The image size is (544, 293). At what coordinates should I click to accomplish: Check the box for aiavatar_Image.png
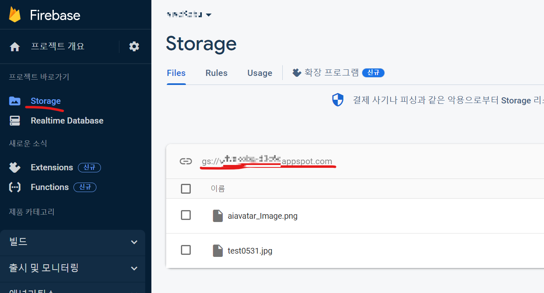click(186, 215)
